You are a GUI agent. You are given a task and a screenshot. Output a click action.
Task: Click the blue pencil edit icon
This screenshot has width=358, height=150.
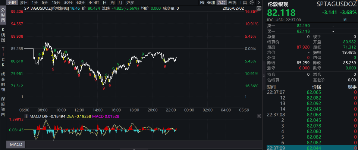pyautogui.click(x=345, y=20)
